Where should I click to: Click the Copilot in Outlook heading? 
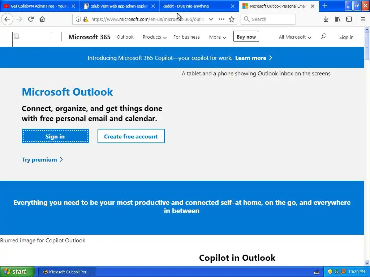click(237, 258)
